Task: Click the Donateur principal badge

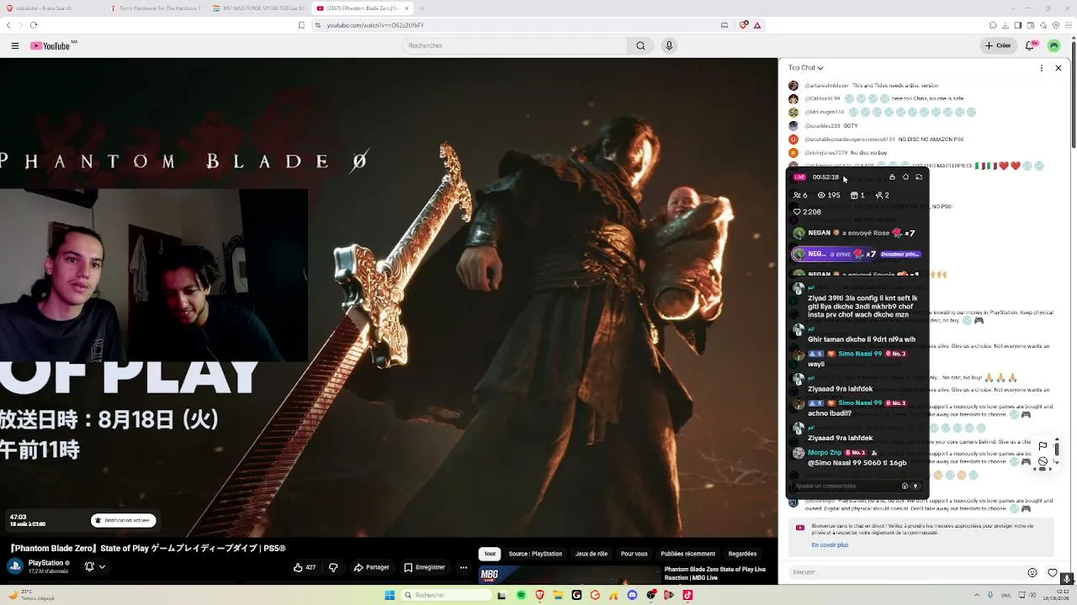Action: pos(900,254)
